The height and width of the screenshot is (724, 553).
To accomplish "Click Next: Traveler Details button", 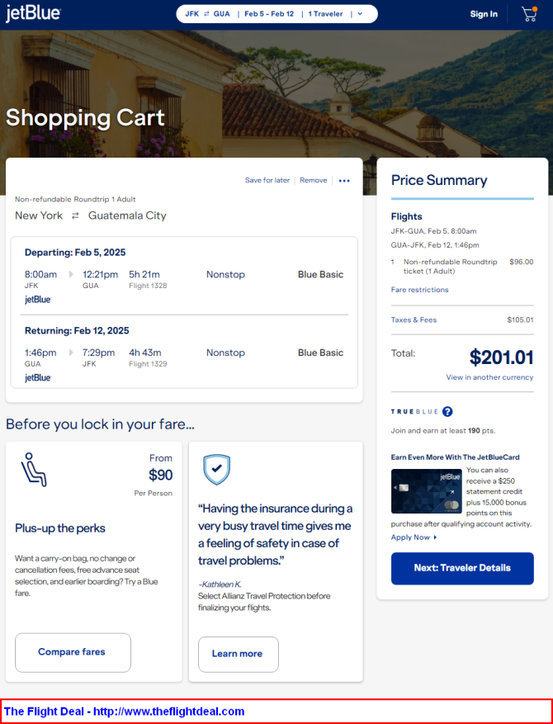I will [x=462, y=569].
